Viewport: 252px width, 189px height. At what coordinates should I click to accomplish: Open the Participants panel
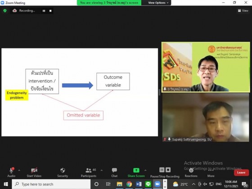click(89, 172)
